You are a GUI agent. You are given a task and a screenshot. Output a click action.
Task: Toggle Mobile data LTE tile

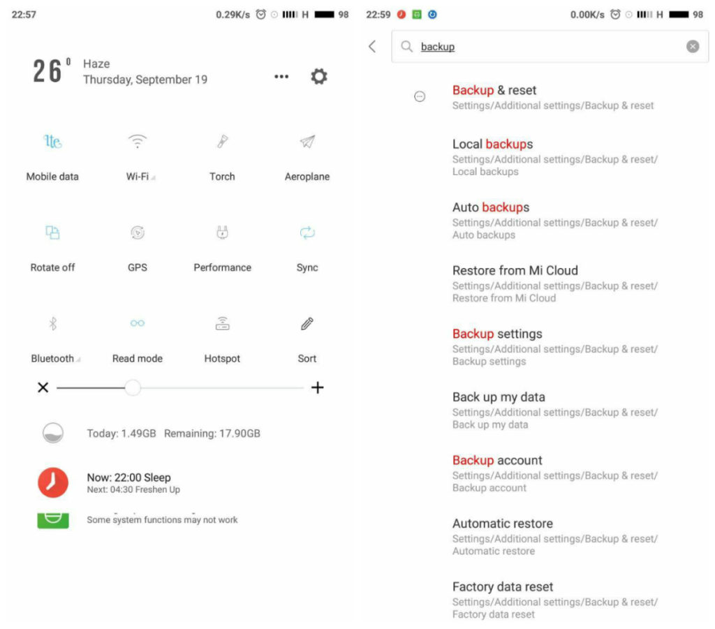[52, 141]
